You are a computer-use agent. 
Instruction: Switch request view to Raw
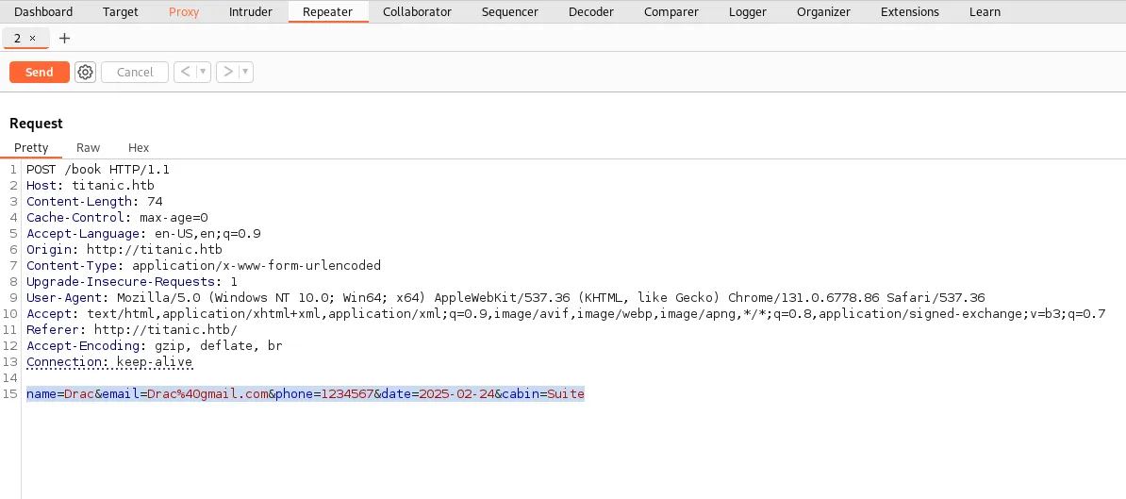pyautogui.click(x=89, y=147)
